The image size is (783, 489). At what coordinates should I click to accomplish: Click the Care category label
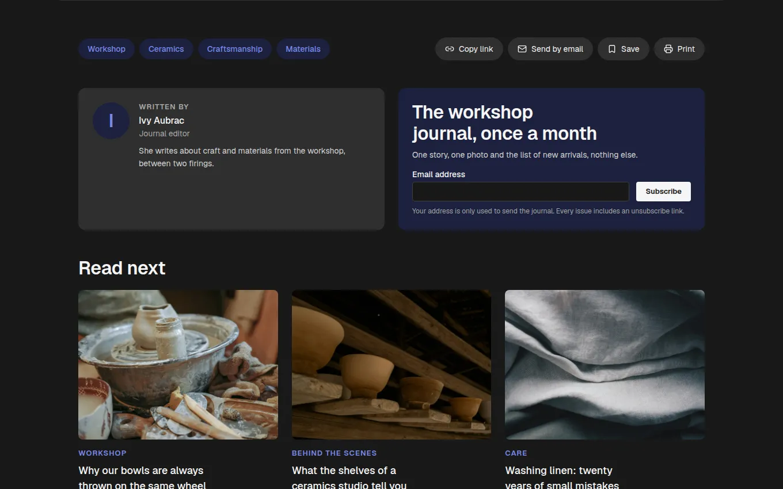click(x=516, y=453)
